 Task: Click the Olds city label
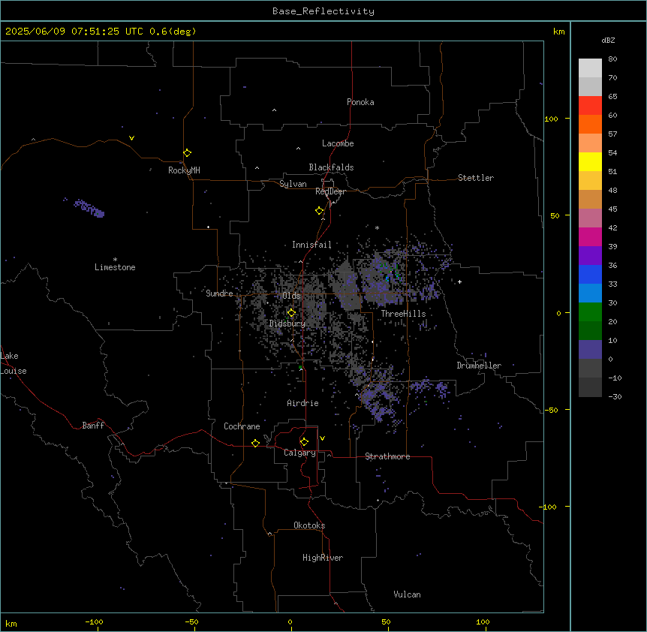point(291,296)
